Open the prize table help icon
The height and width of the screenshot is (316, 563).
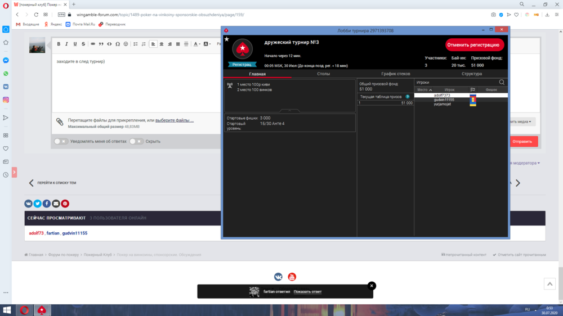pos(408,97)
